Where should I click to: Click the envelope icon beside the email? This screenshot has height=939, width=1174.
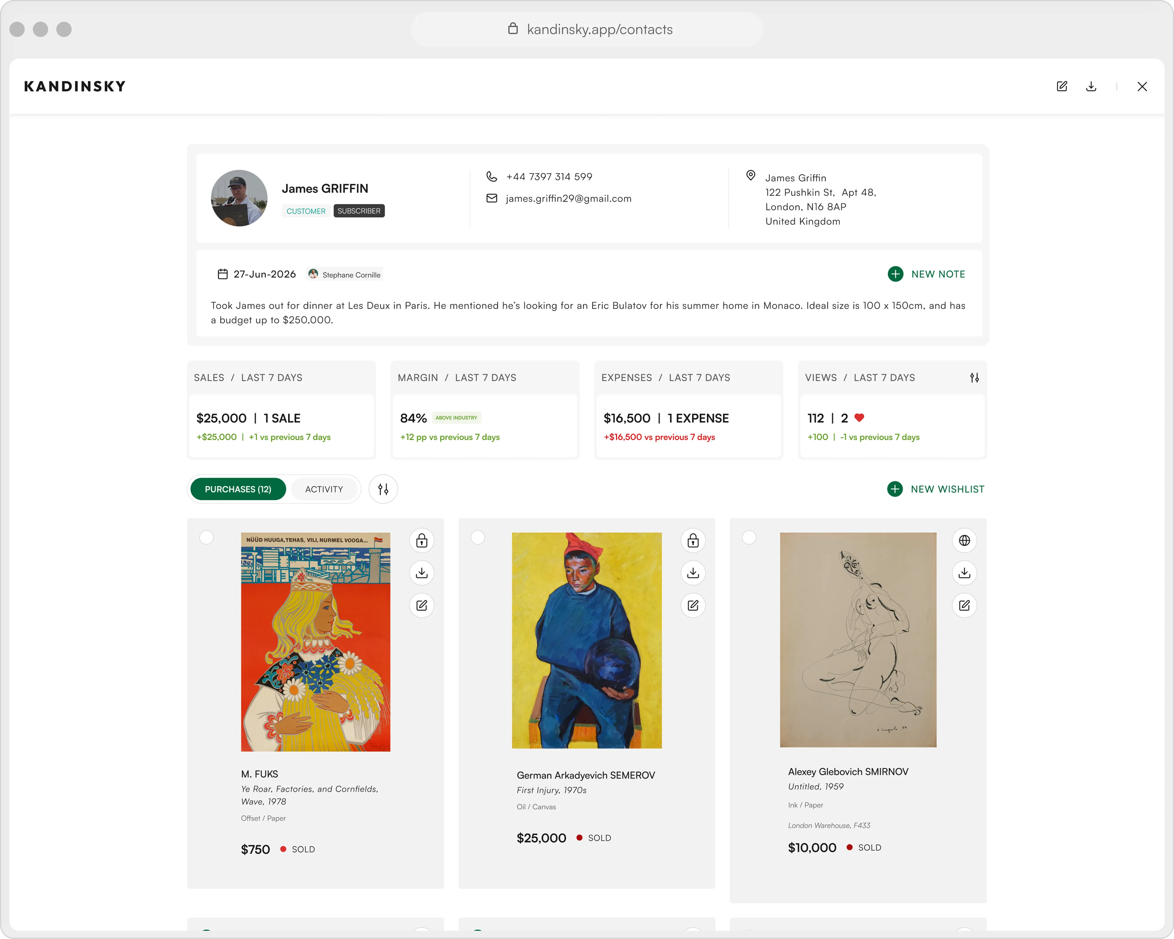pyautogui.click(x=491, y=198)
